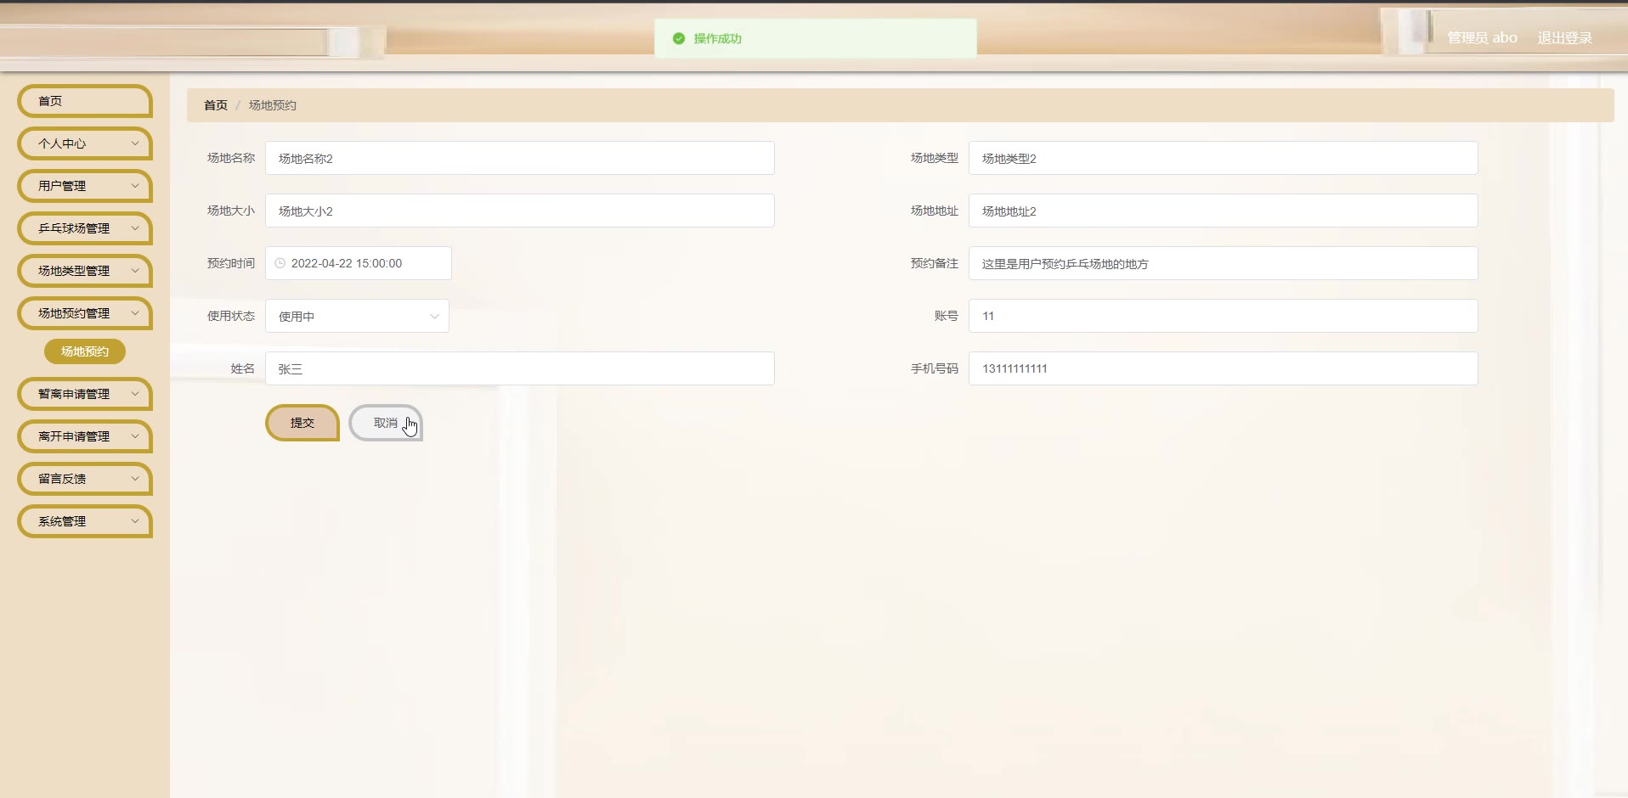Viewport: 1628px width, 798px height.
Task: Open the 用户管理 sidebar menu
Action: (85, 186)
